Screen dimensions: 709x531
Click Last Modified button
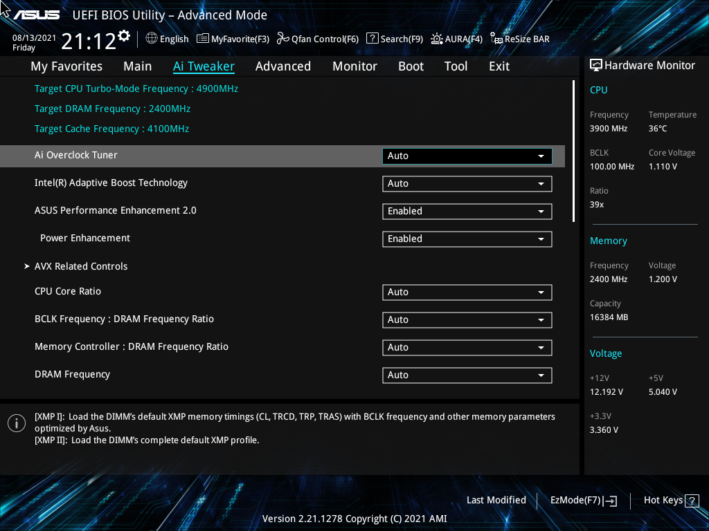496,501
